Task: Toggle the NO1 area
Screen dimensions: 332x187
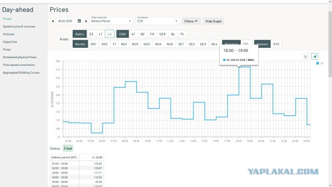Action: point(124,44)
